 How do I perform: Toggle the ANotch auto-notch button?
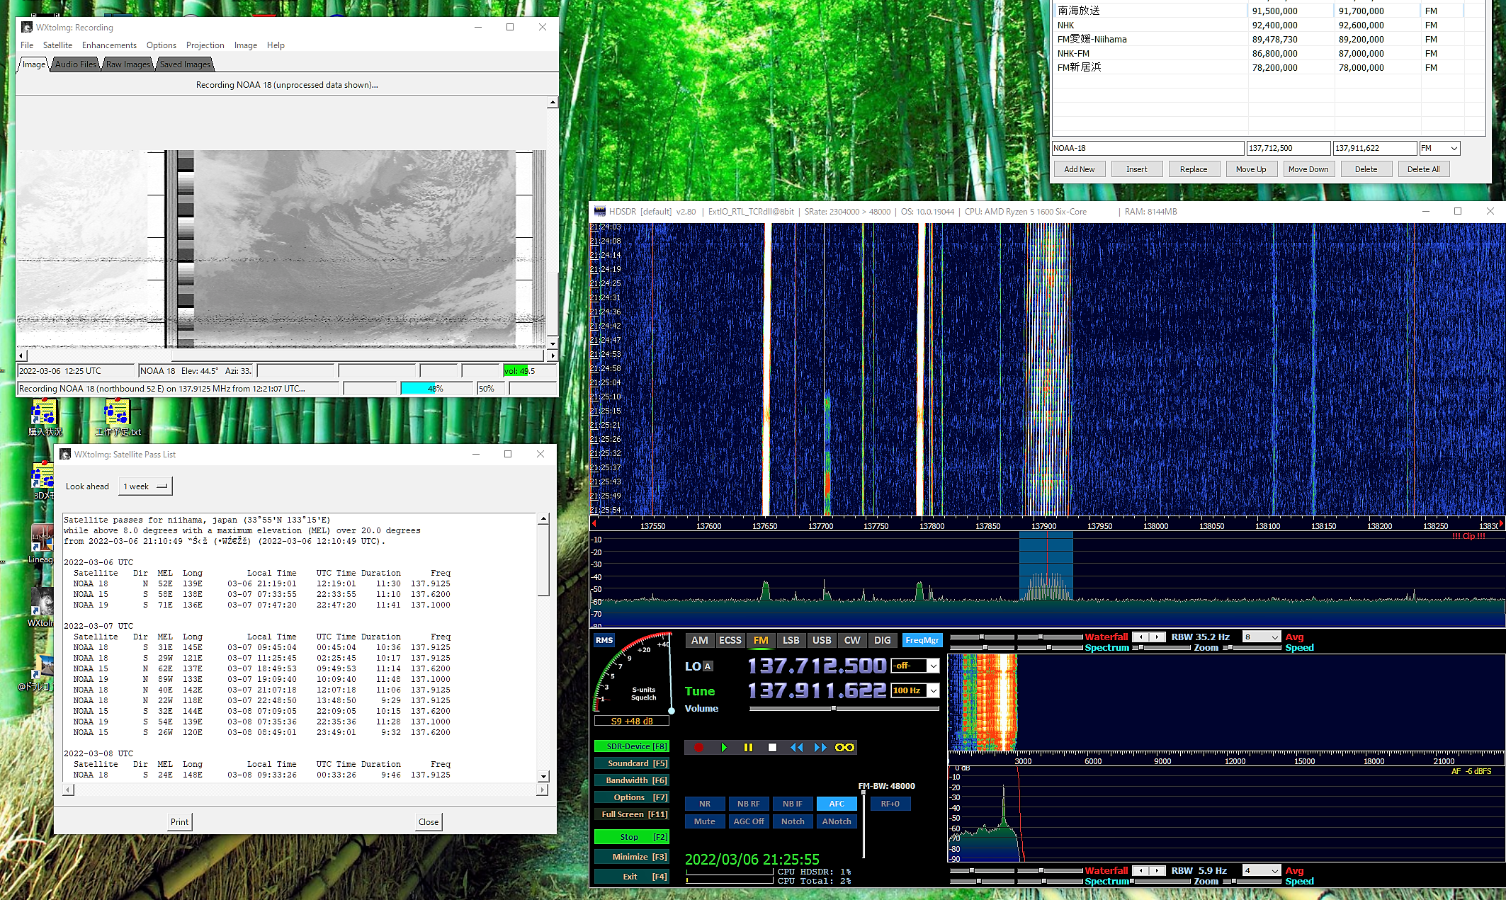(x=837, y=821)
